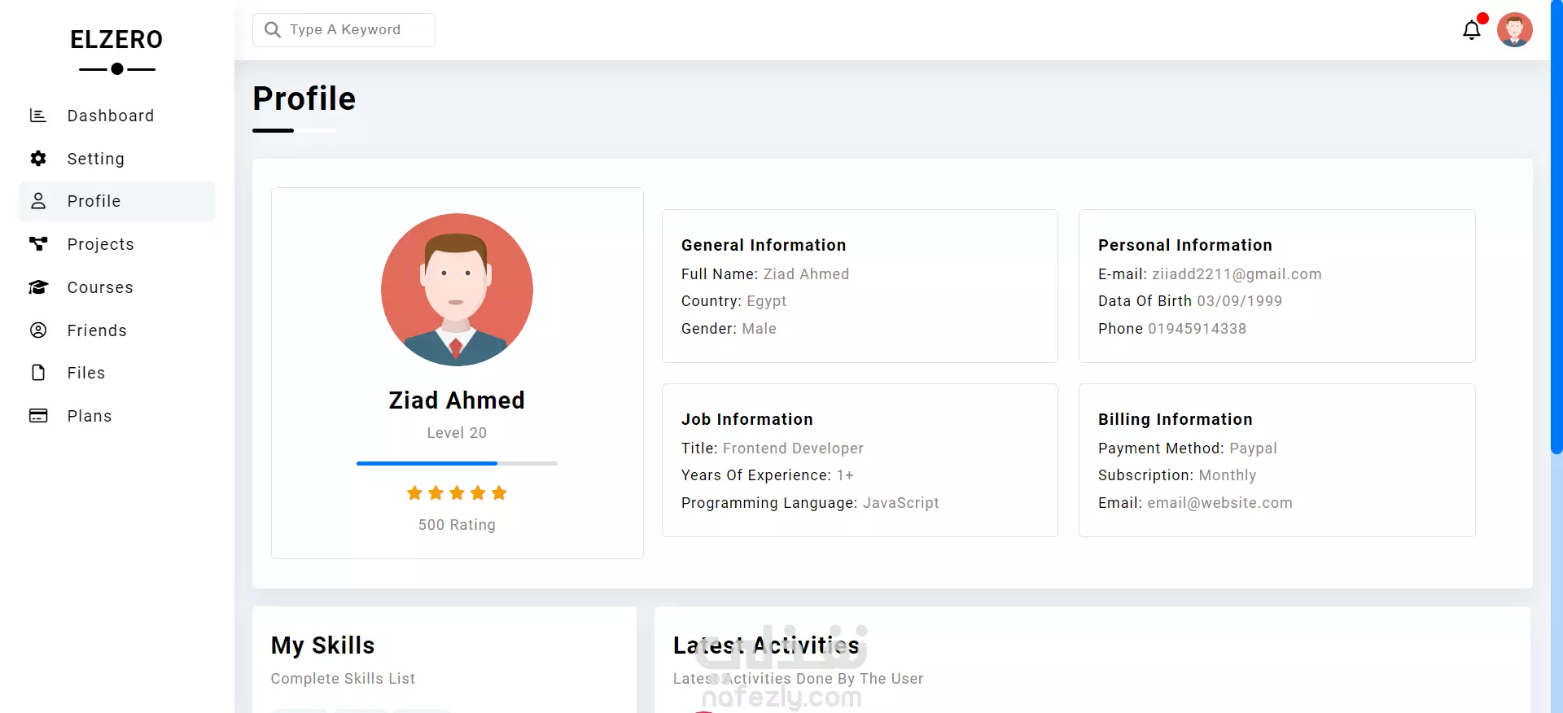Viewport: 1563px width, 713px height.
Task: Click the My Skills heading
Action: 322,645
